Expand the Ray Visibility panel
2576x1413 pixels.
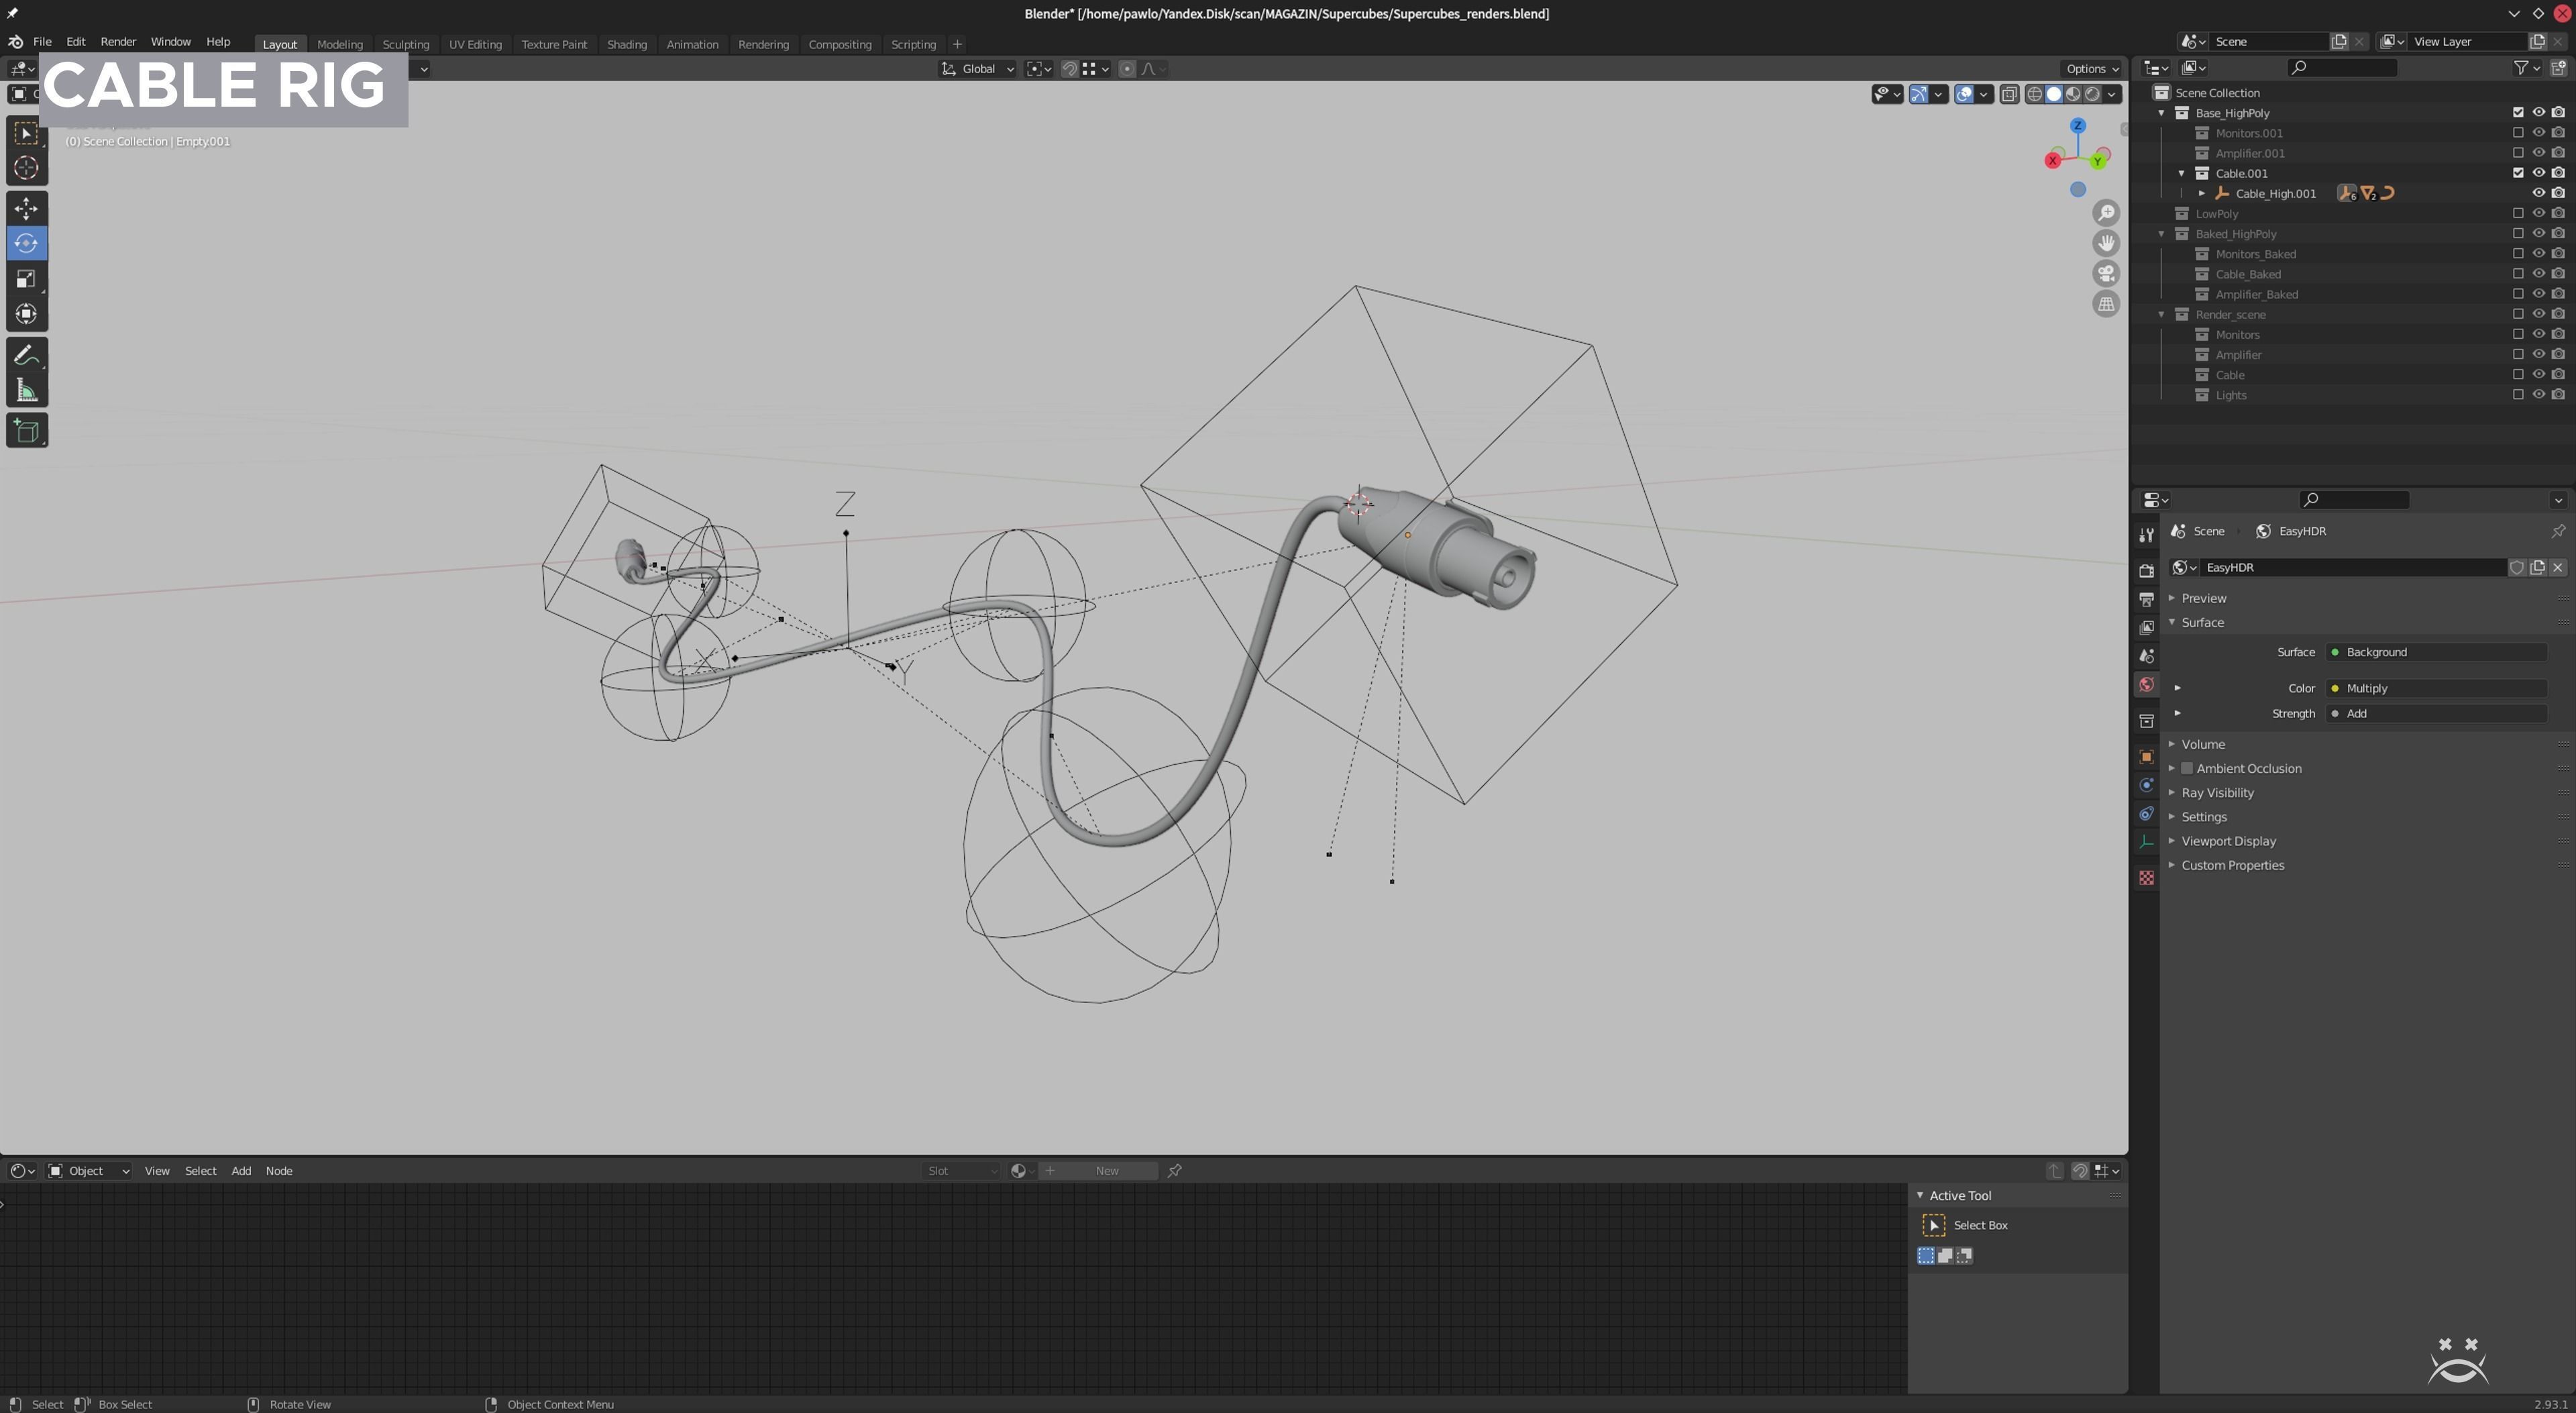[2217, 792]
